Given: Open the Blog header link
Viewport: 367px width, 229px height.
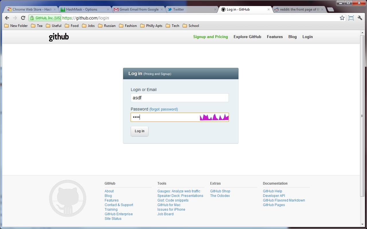Looking at the screenshot, I should (x=292, y=37).
